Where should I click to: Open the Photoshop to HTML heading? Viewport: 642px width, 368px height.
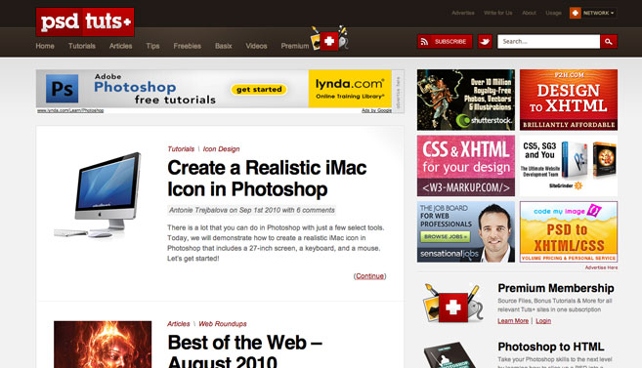tap(551, 347)
